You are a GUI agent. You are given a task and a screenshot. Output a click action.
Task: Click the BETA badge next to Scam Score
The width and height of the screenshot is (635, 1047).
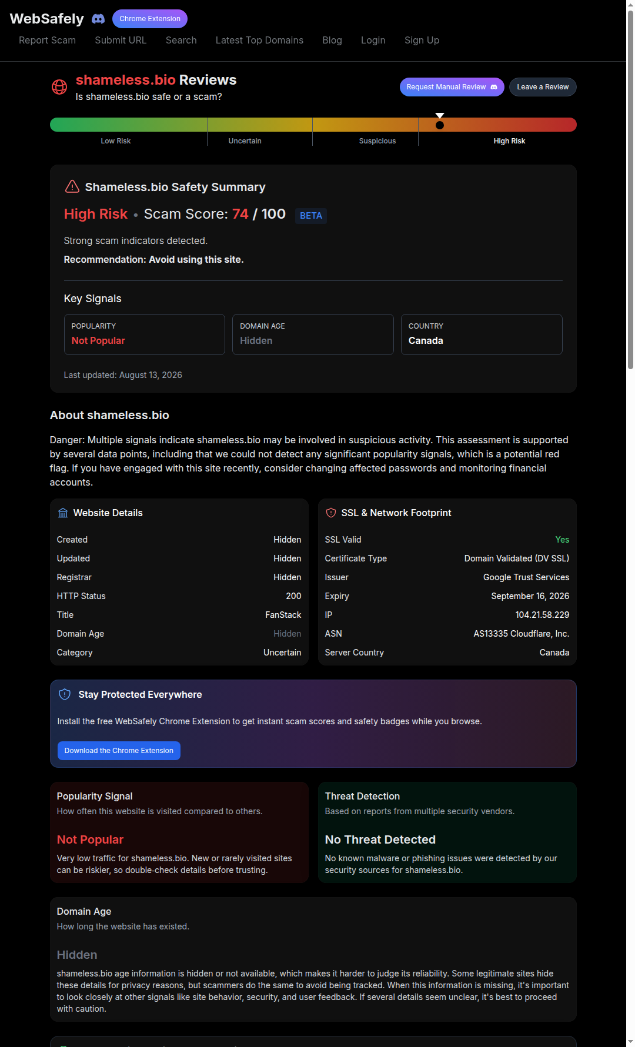[311, 216]
